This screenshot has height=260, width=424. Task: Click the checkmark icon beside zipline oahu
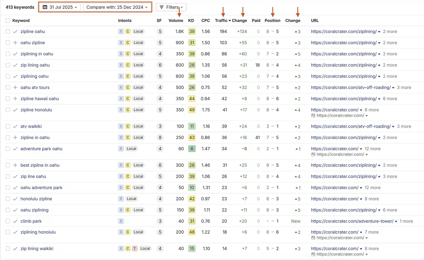click(15, 31)
